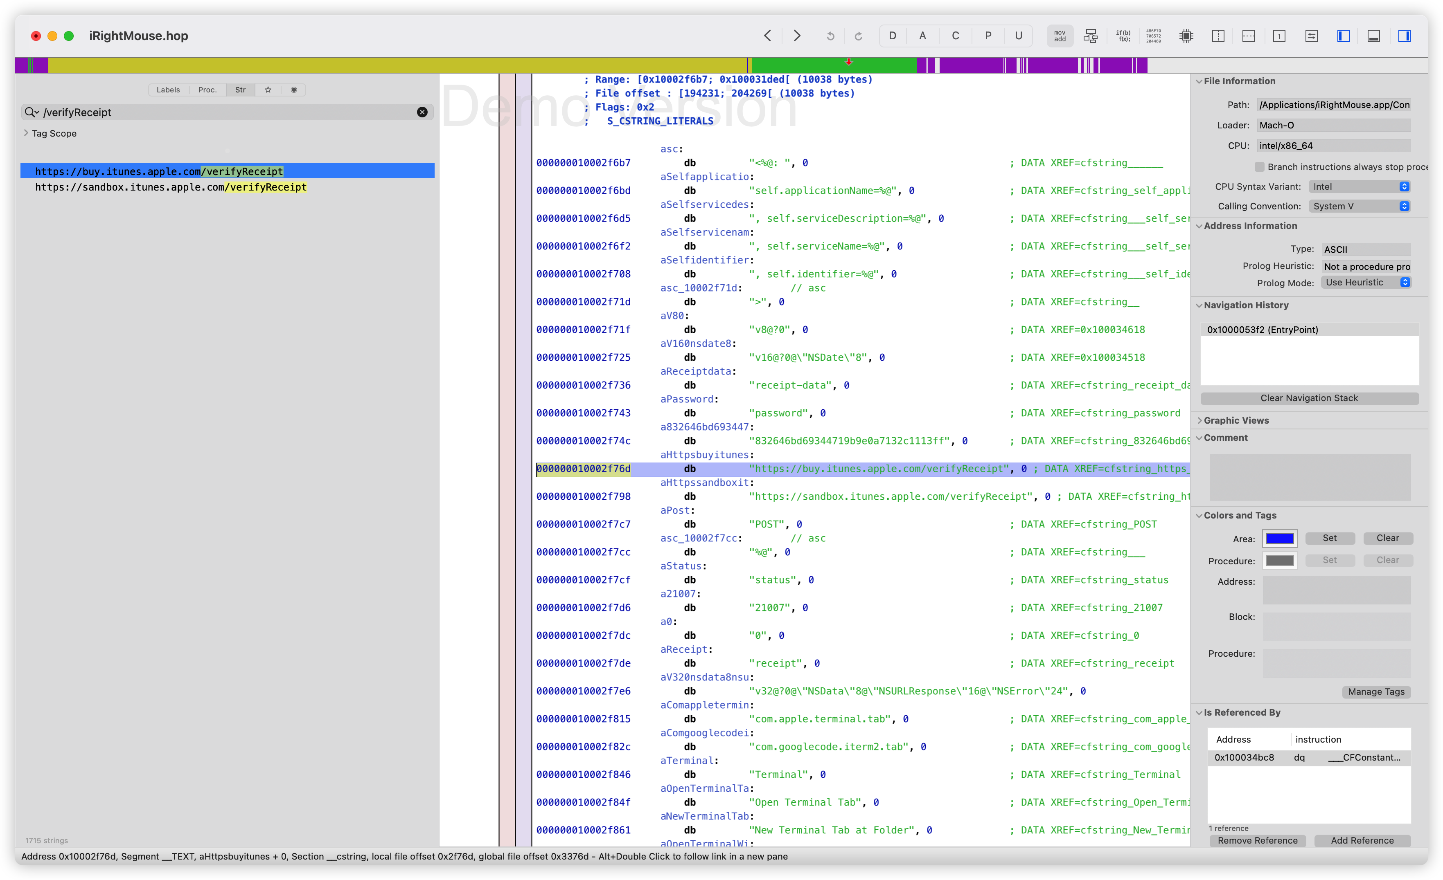The height and width of the screenshot is (880, 1443).
Task: Navigate forward in history arrow
Action: point(796,36)
